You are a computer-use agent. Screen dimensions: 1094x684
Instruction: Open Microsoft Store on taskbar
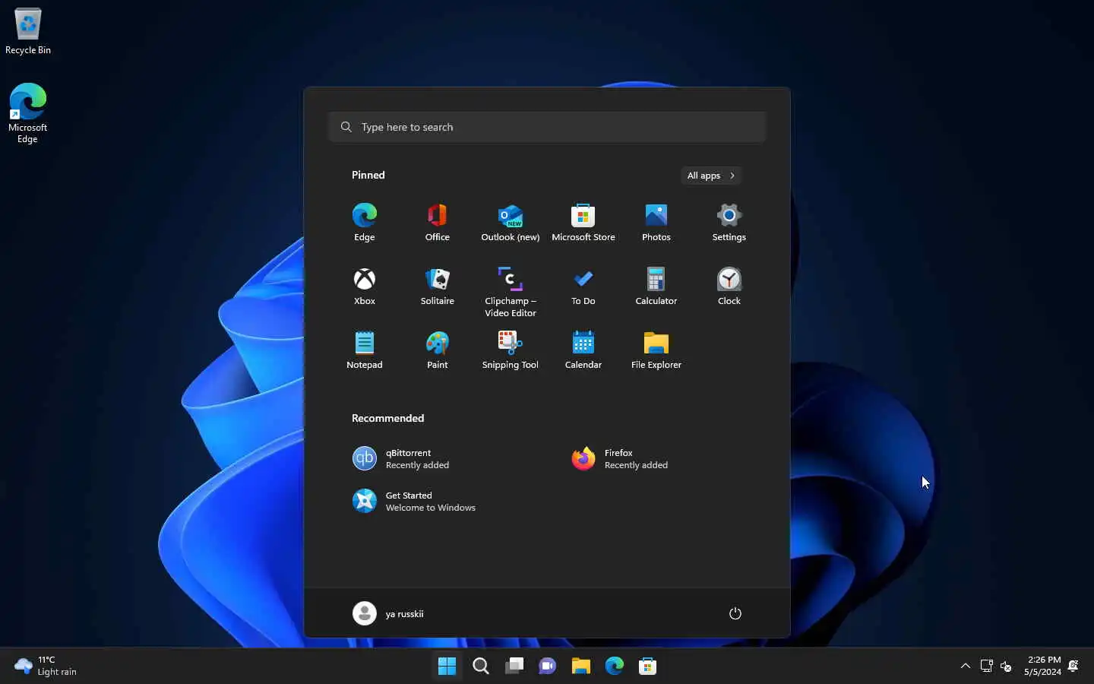(x=648, y=667)
